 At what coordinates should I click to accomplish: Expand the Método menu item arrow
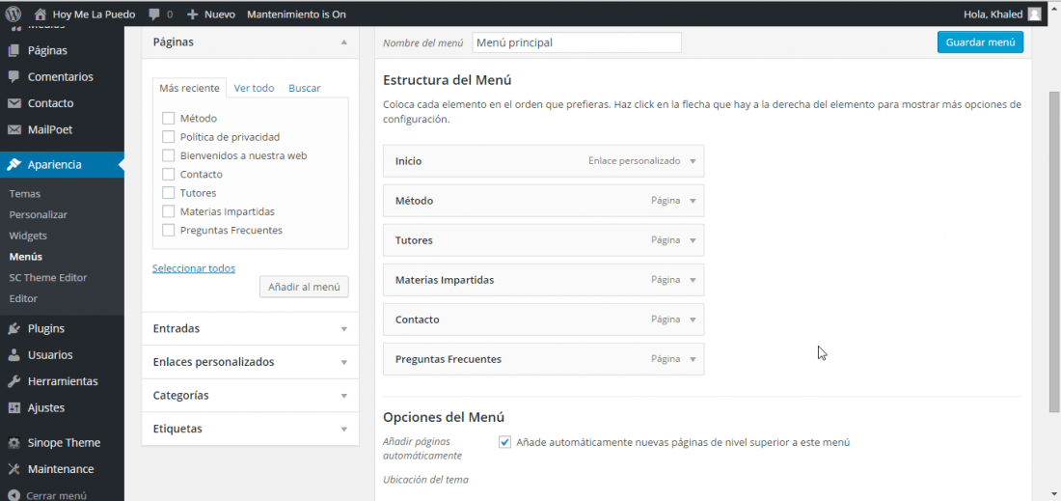[x=693, y=201]
